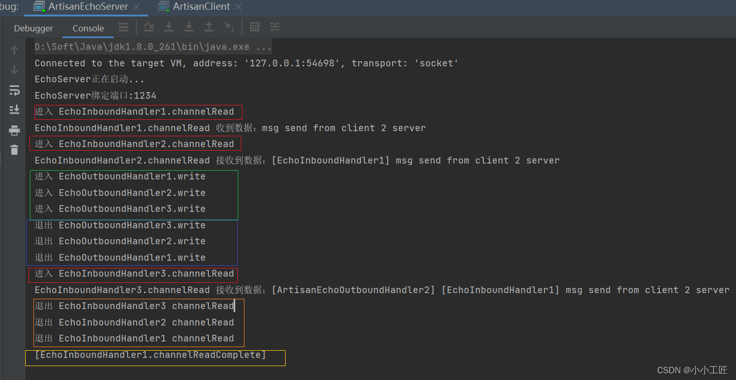
Task: Click 'EchoInboundHandler1.channelRead 收到数据' line
Action: 230,128
